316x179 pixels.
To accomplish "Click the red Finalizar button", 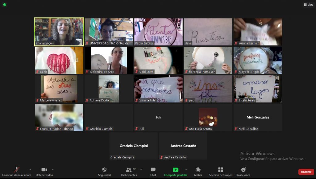I will 306,172.
